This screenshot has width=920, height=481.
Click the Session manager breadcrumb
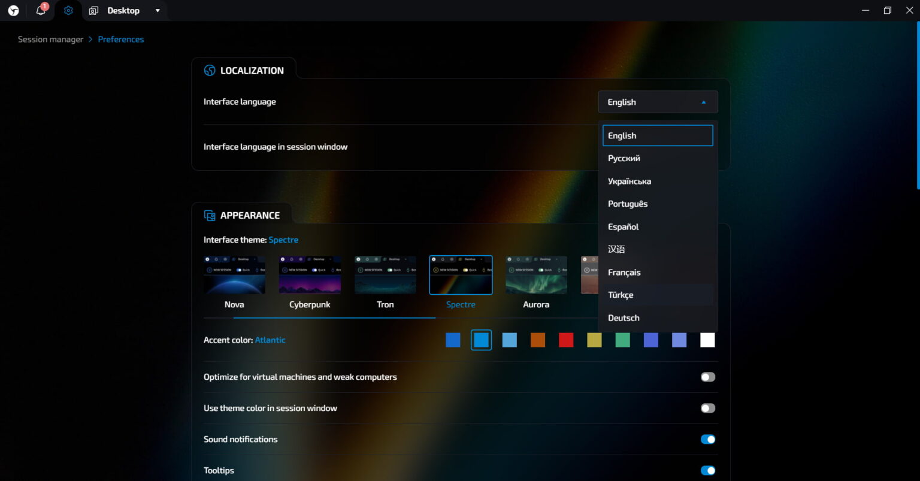click(x=50, y=39)
